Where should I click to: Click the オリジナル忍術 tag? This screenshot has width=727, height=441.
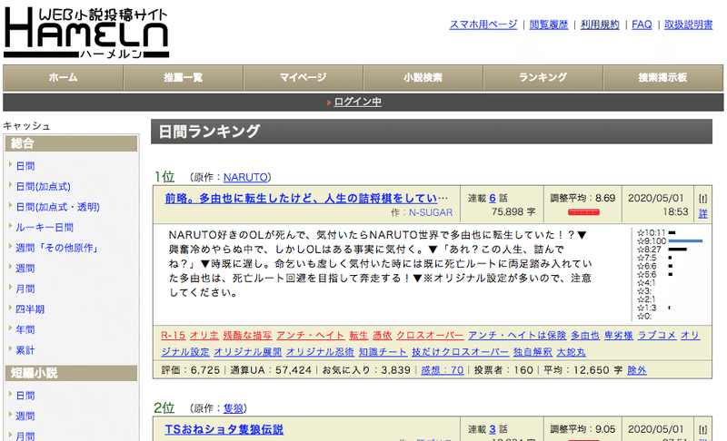tap(320, 352)
